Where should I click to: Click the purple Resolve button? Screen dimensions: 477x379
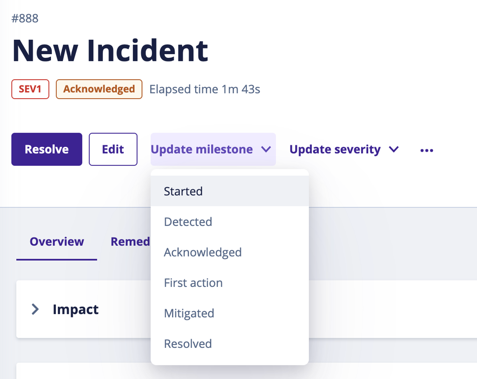(47, 149)
